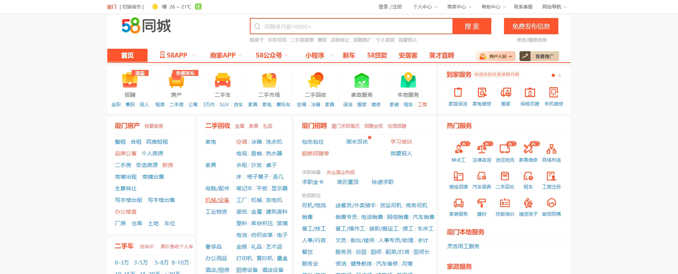Open the 建材 building materials icon

pyautogui.click(x=482, y=203)
